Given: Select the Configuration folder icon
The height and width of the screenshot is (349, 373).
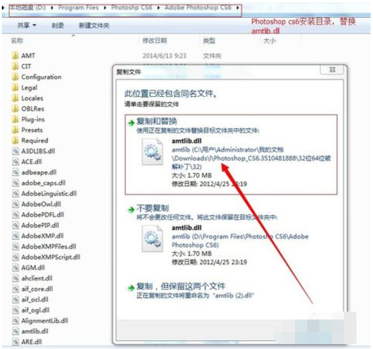Looking at the screenshot, I should point(15,77).
